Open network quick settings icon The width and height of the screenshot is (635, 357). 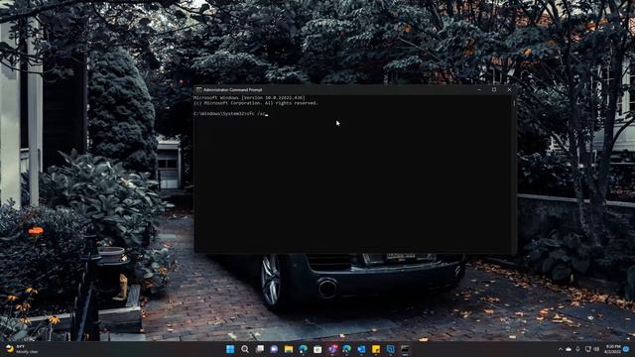click(x=588, y=349)
